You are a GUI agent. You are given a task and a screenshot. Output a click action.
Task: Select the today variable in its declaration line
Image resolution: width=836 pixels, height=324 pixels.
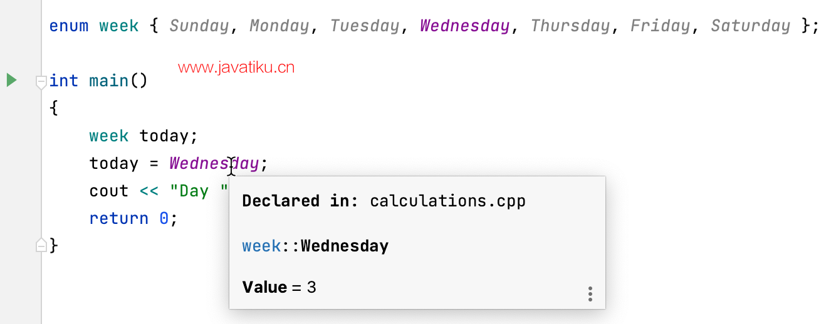tap(164, 136)
